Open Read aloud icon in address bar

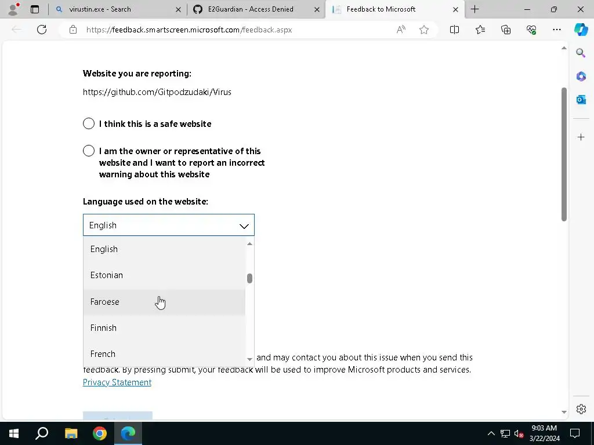coord(401,30)
